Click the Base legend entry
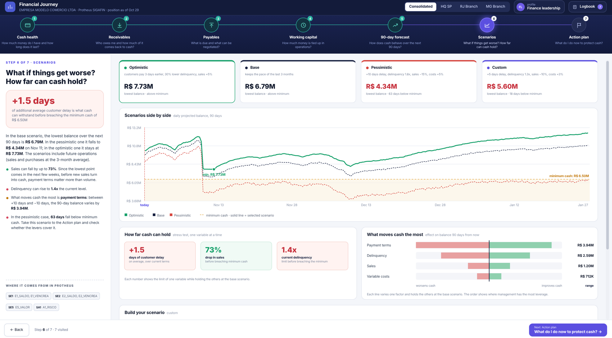The height and width of the screenshot is (338, 612). pos(158,215)
